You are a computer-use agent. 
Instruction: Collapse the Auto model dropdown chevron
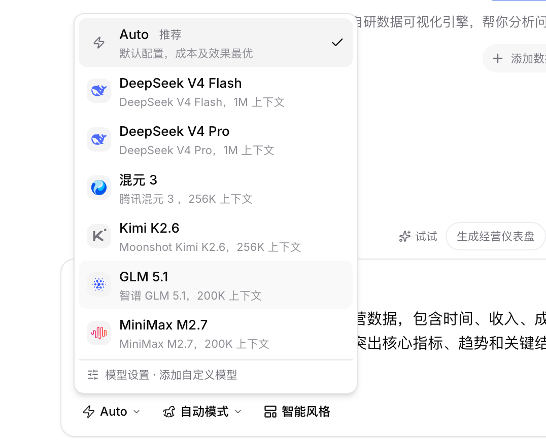pyautogui.click(x=136, y=412)
